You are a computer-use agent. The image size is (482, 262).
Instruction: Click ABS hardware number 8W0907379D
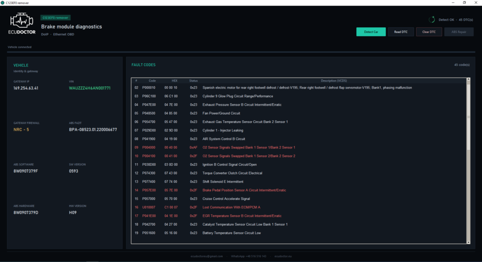point(26,213)
